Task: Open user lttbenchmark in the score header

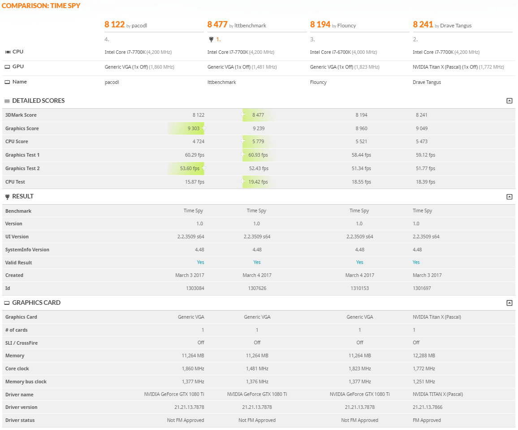Action: (x=250, y=26)
